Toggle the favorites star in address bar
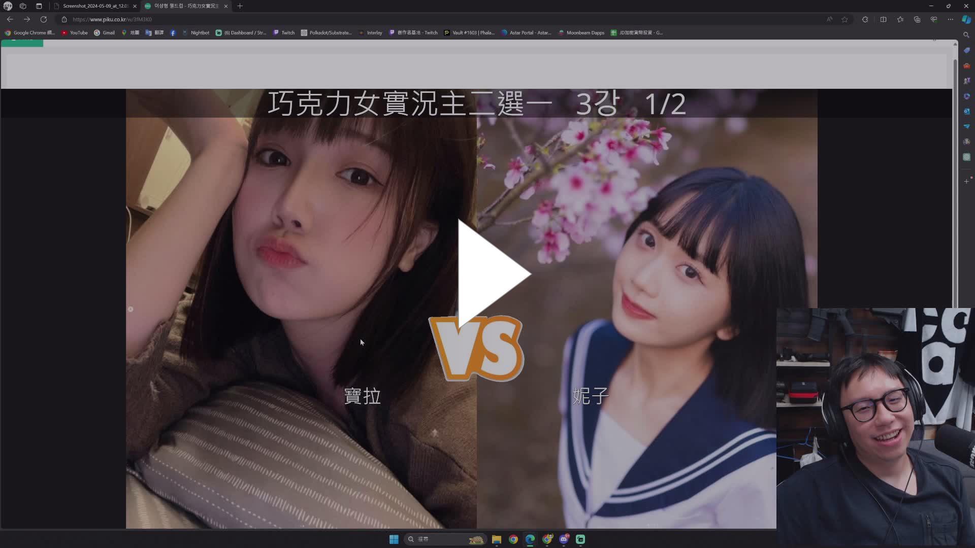 click(844, 19)
